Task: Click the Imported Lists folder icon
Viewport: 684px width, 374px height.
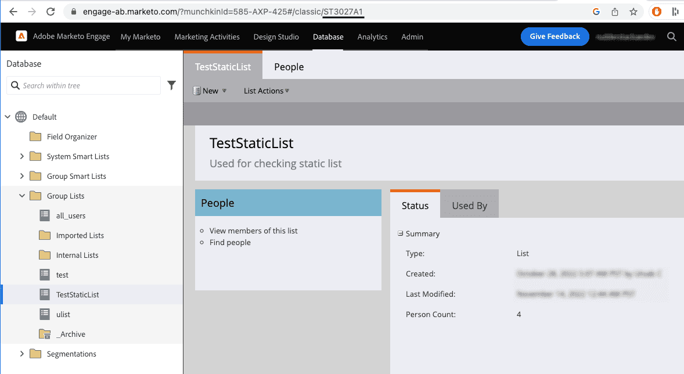Action: point(45,235)
